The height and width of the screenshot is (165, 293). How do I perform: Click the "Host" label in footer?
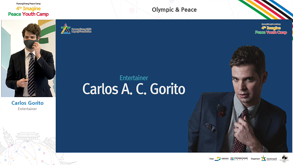tap(211, 159)
